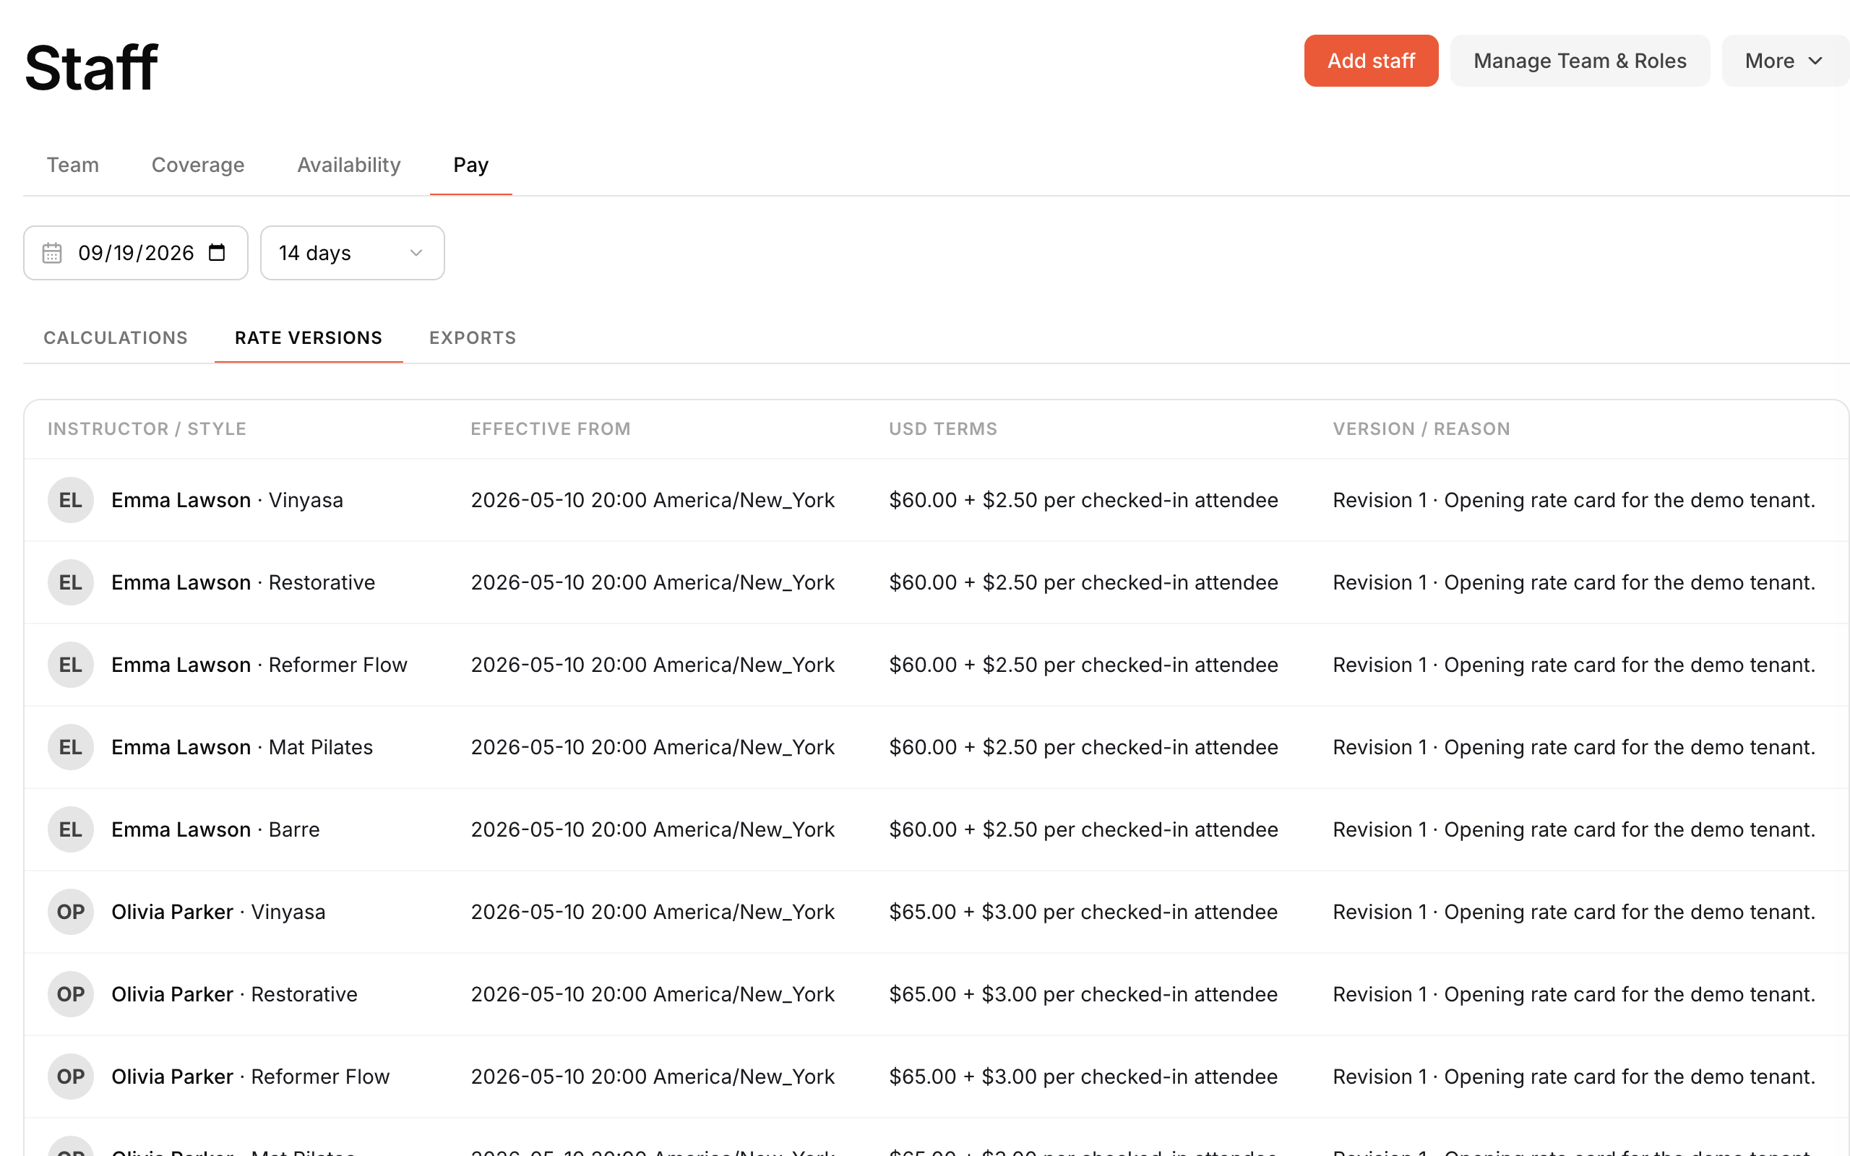The height and width of the screenshot is (1156, 1850).
Task: Open the date picker icon right of 09/19/2026
Action: 217,252
